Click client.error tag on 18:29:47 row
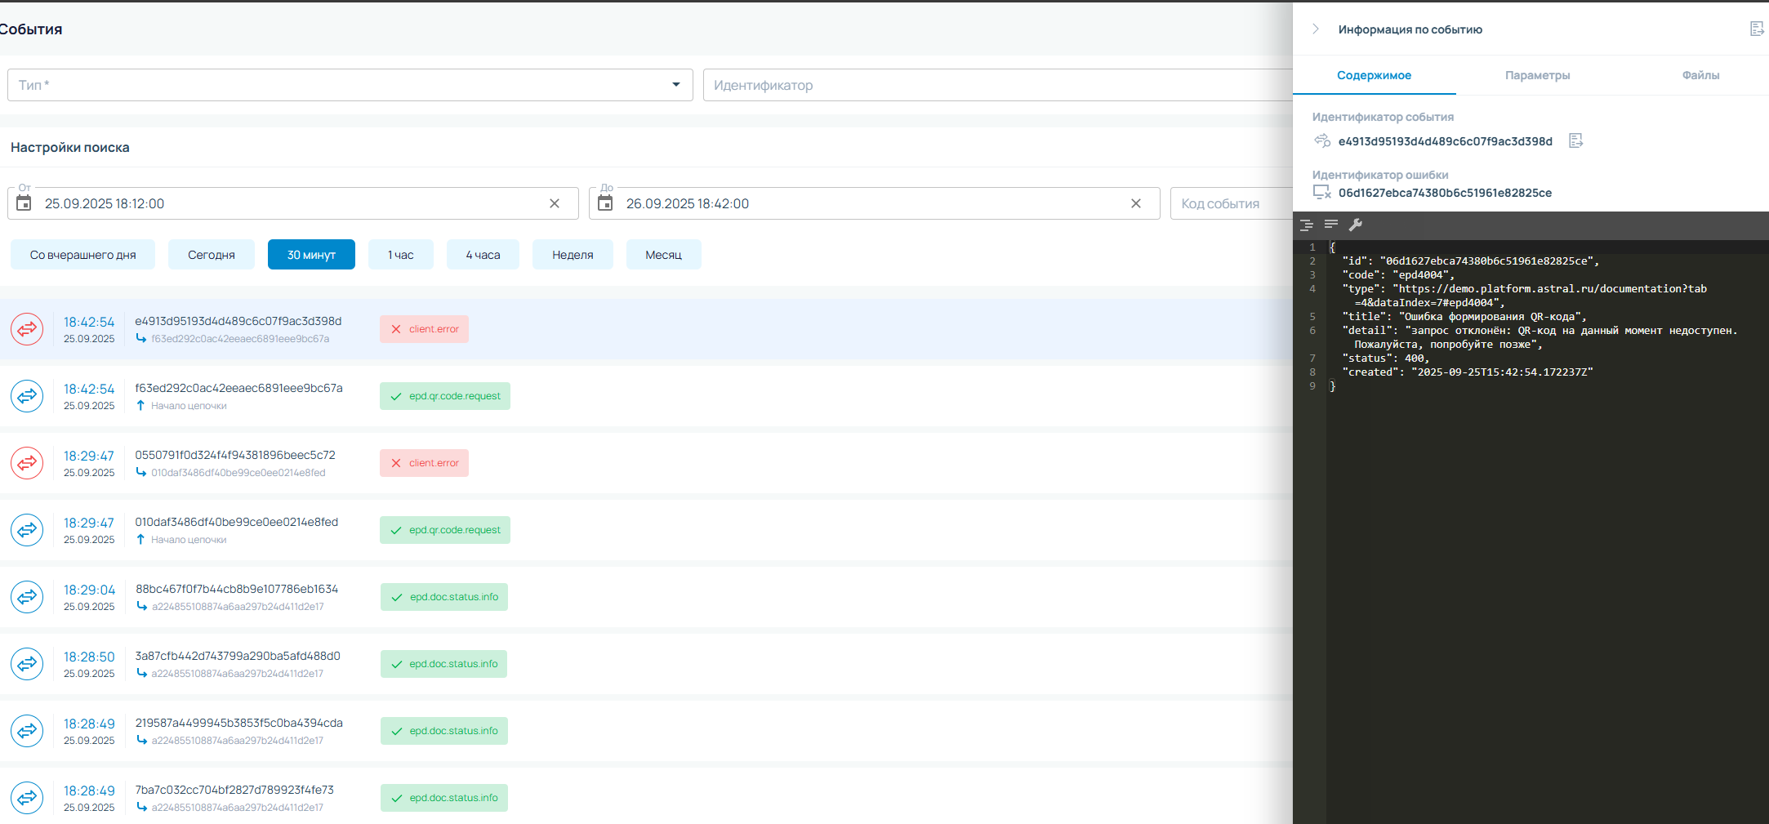1769x824 pixels. (424, 463)
